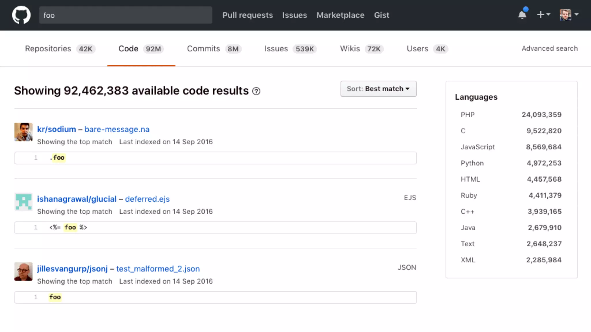The width and height of the screenshot is (591, 332).
Task: Filter results by JavaScript language
Action: click(x=478, y=147)
